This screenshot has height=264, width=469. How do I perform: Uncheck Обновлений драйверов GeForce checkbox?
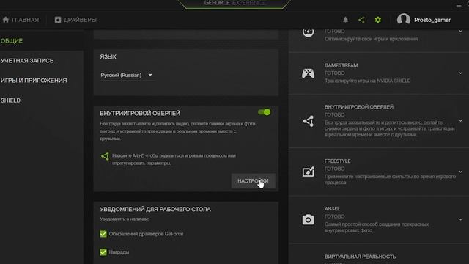point(103,234)
